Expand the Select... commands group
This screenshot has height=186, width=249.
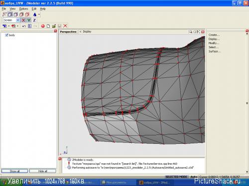(214, 47)
